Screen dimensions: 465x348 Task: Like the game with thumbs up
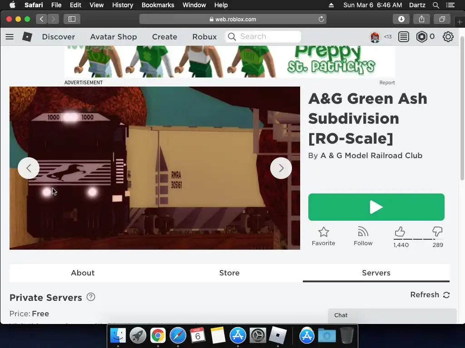coord(400,232)
